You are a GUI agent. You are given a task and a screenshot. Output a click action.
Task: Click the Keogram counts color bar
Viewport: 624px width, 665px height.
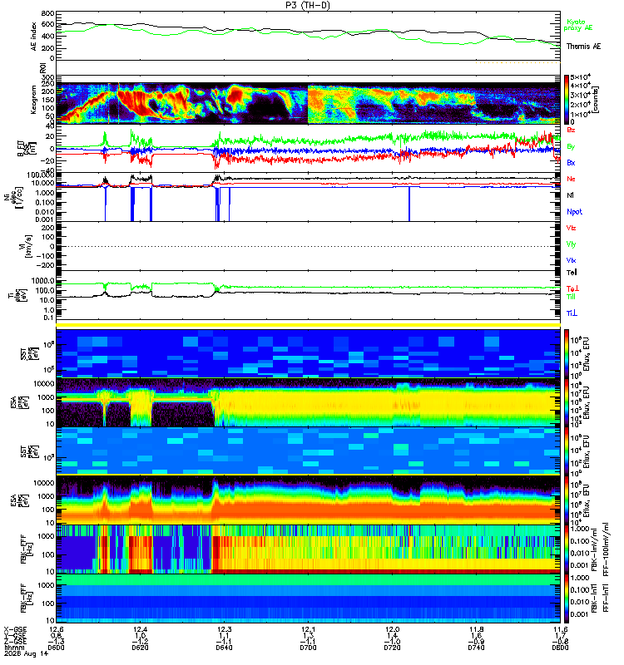[x=567, y=100]
